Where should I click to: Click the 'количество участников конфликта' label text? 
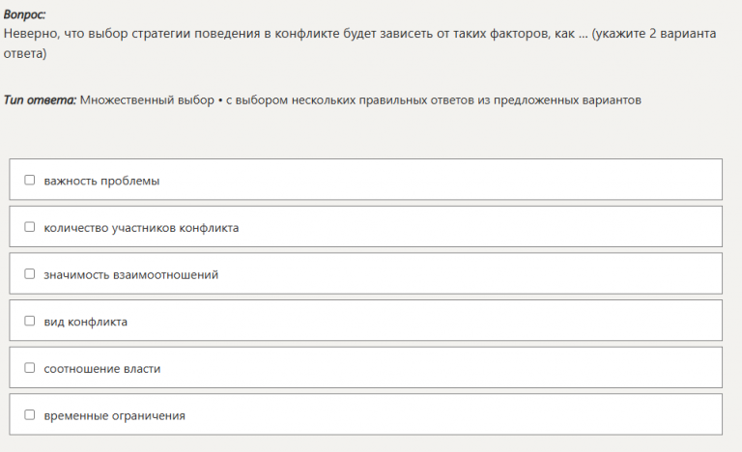coord(141,228)
